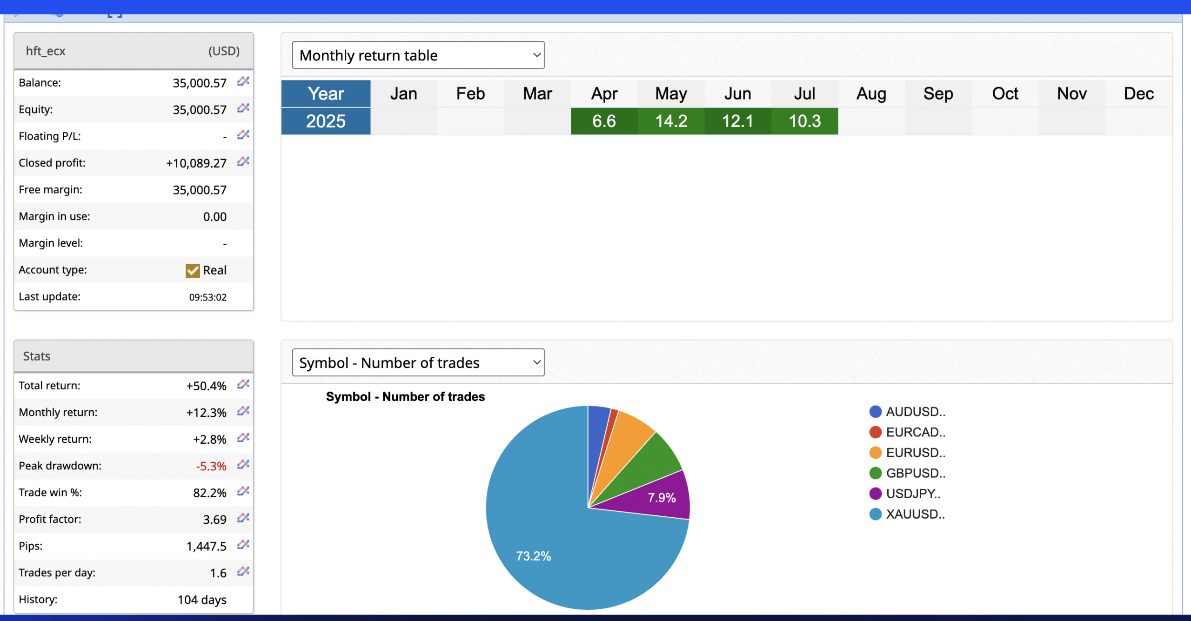The height and width of the screenshot is (621, 1191).
Task: Click the Year column header
Action: click(326, 93)
